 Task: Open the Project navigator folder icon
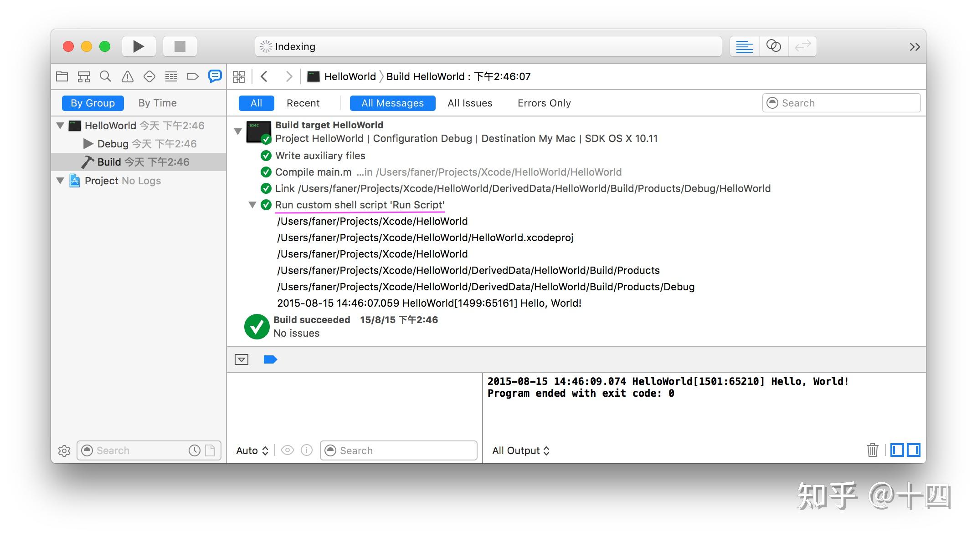point(62,76)
